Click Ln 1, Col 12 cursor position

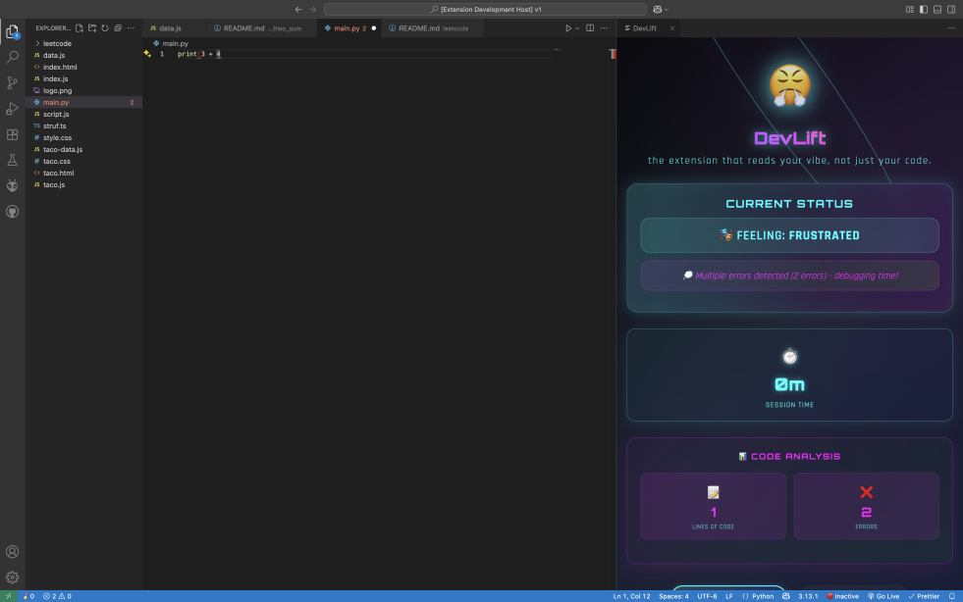(x=631, y=596)
